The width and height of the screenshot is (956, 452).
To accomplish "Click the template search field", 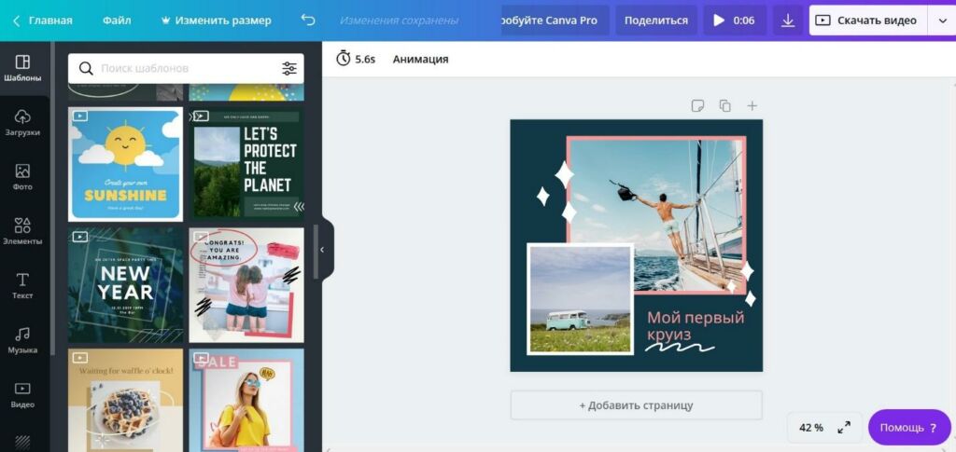I will (182, 68).
